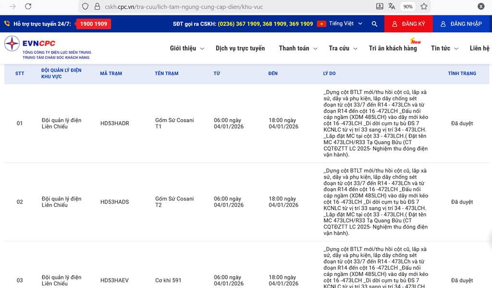Click the install/save page icon in address bar
This screenshot has width=492, height=288.
click(380, 7)
